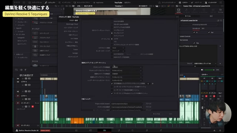Screen dimensions: 237x133
Task: Open project settings dialog options menu
Action: tap(177, 17)
